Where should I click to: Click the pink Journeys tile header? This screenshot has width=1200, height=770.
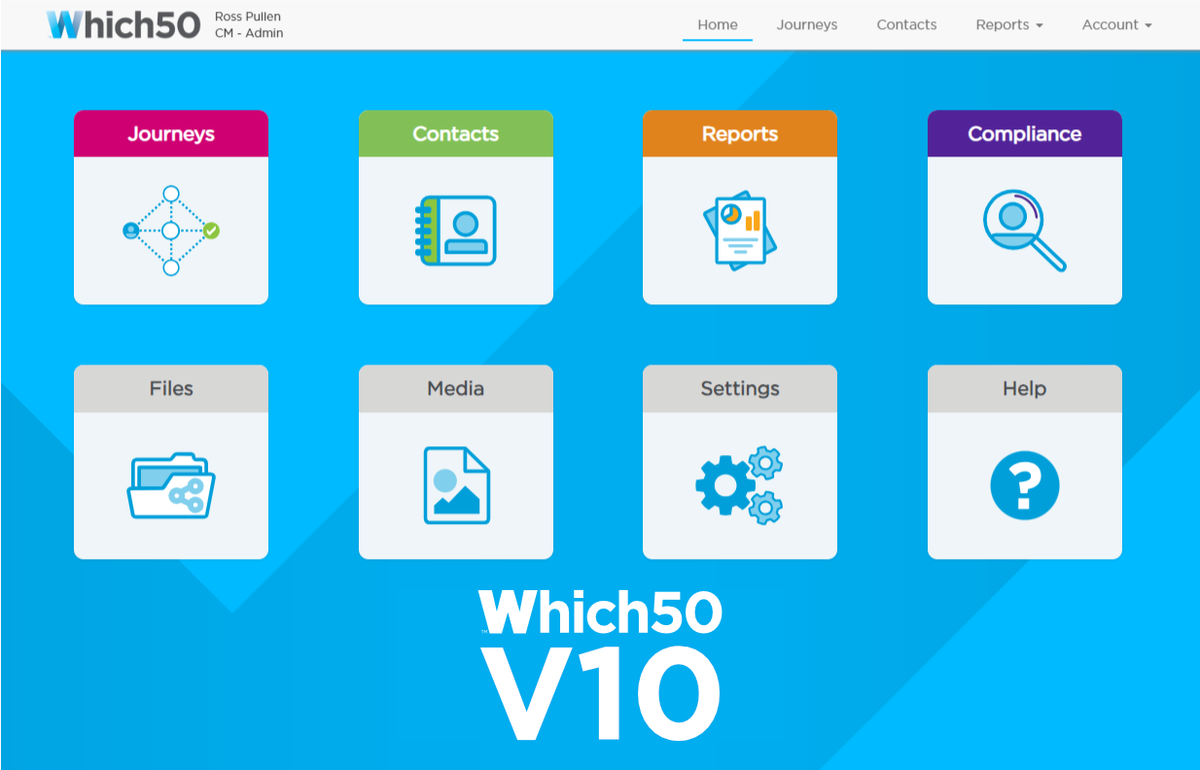coord(171,133)
